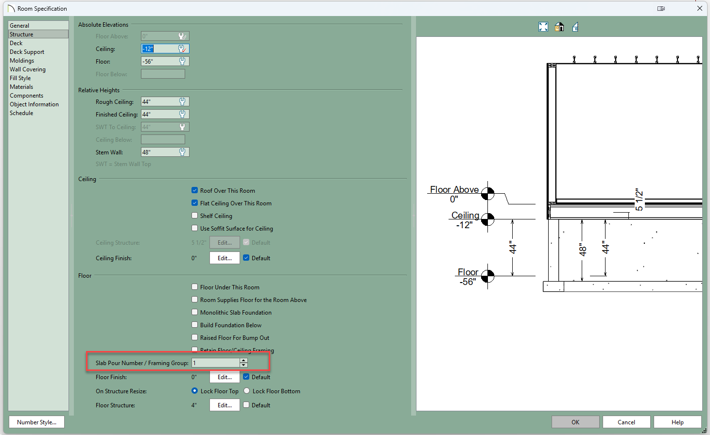Click the wrench icon in Ceiling elevation field
710x435 pixels.
point(182,49)
